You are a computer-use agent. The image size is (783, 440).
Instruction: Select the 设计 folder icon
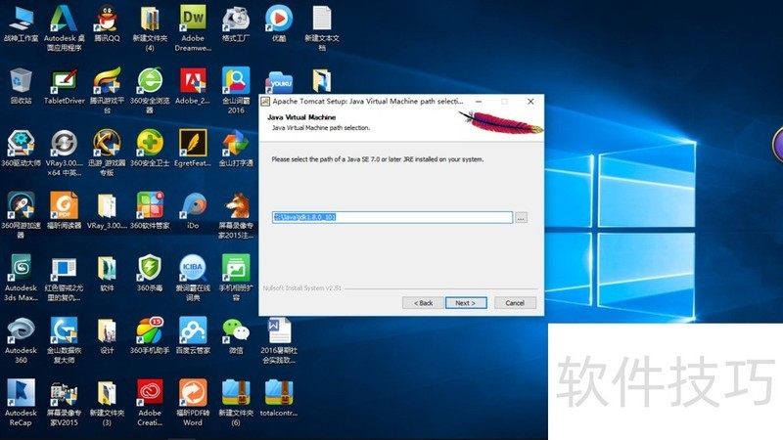(x=107, y=330)
